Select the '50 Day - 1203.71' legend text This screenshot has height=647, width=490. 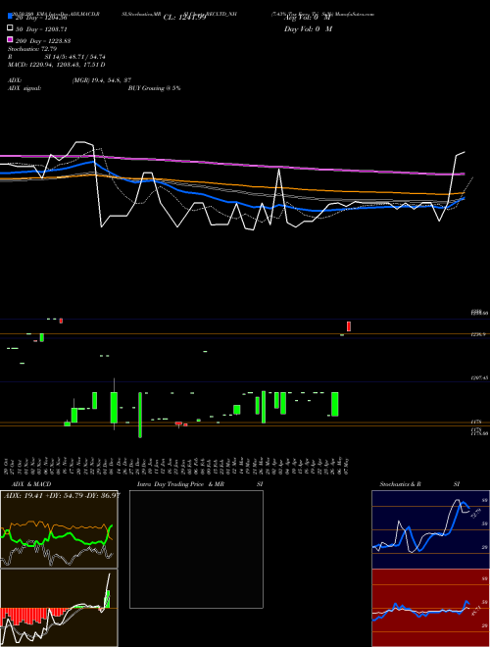tap(41, 29)
